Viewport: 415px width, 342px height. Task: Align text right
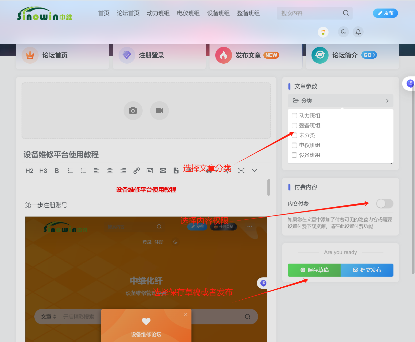(123, 171)
